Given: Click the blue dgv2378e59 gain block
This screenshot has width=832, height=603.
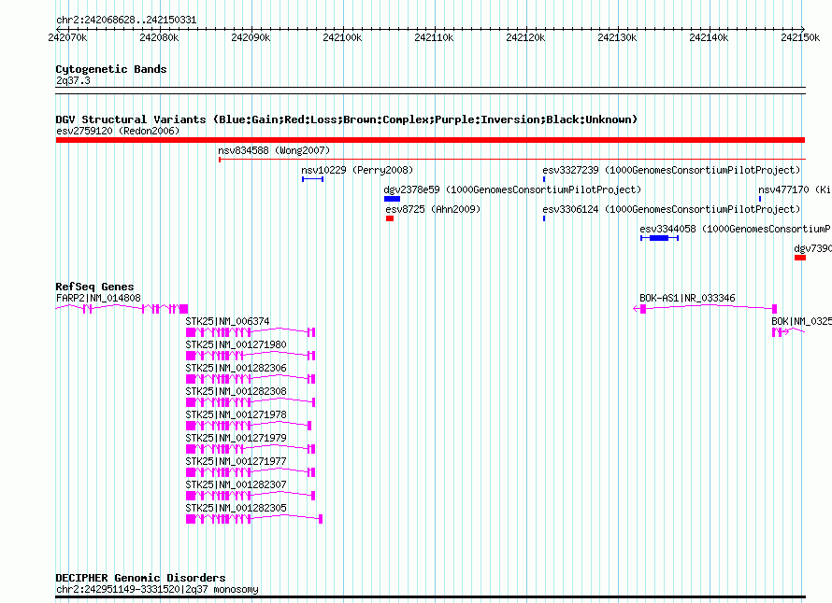Looking at the screenshot, I should [x=392, y=199].
